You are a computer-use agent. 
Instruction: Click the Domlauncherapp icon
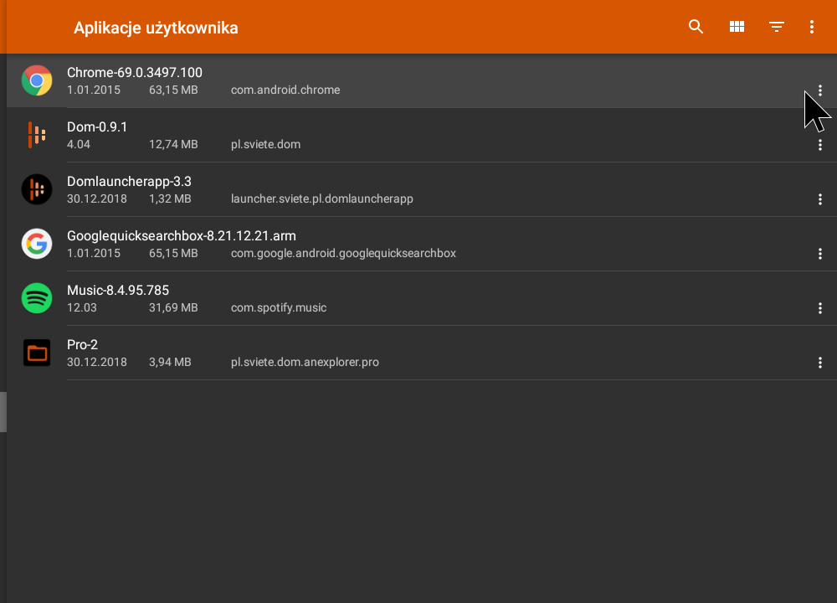click(37, 189)
